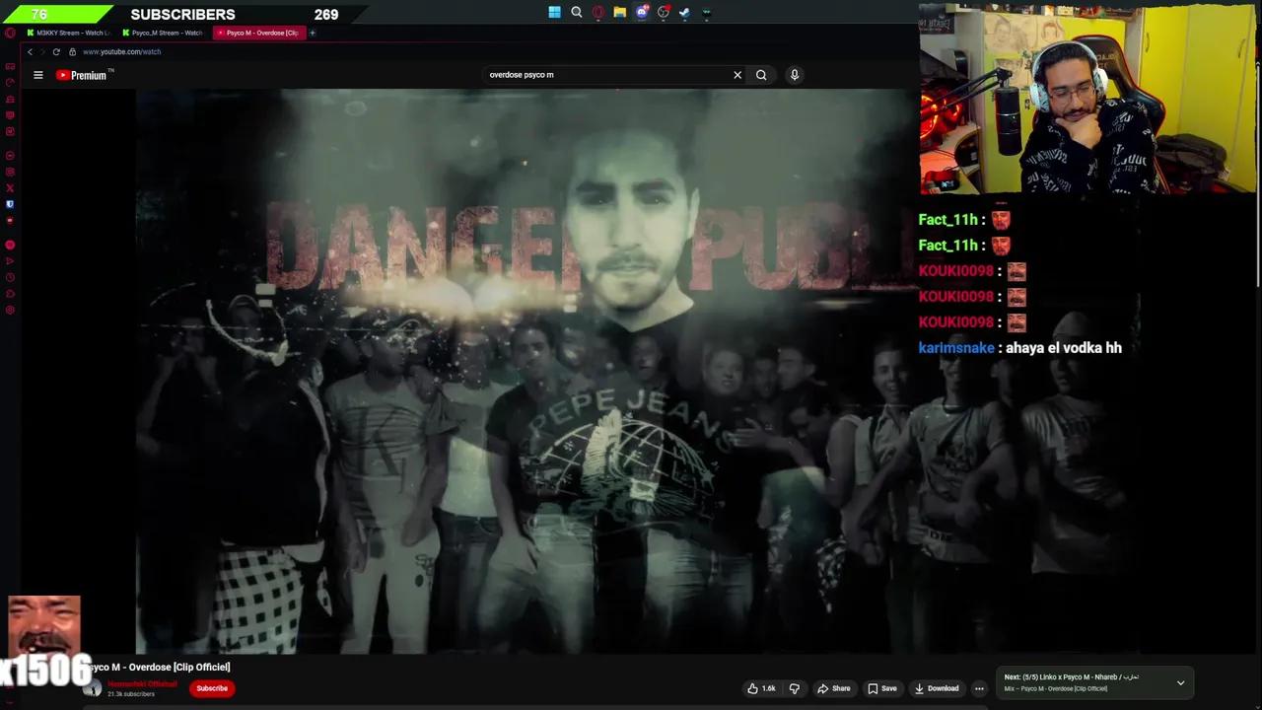This screenshot has height=710, width=1262.
Task: Download the Overdose clip
Action: pyautogui.click(x=936, y=688)
